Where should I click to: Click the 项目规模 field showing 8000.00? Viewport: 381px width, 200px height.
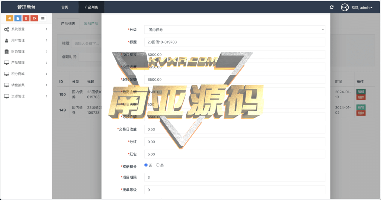click(x=235, y=55)
